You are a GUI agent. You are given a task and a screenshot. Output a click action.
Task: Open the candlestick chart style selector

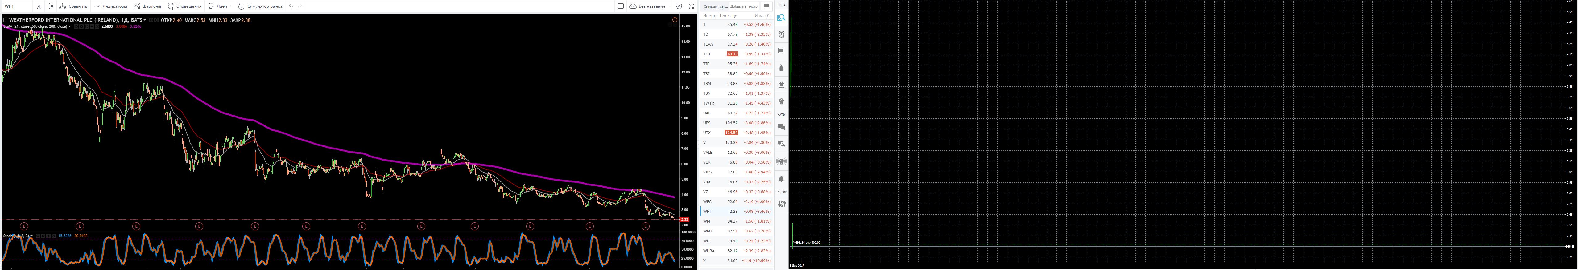pyautogui.click(x=51, y=6)
